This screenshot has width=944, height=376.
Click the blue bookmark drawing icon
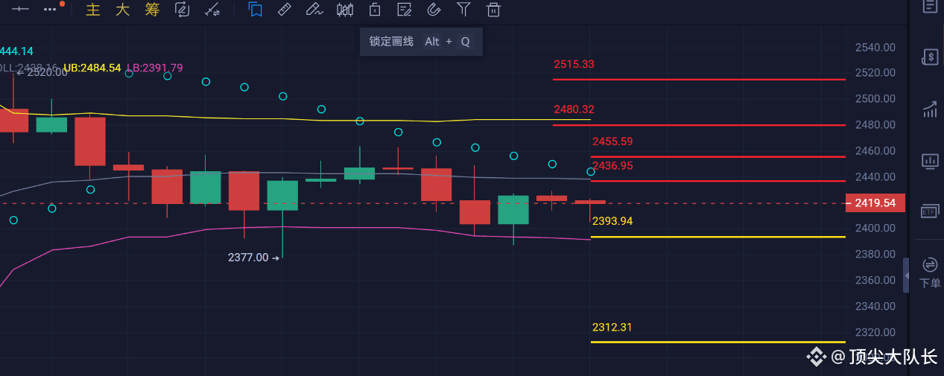pos(255,10)
